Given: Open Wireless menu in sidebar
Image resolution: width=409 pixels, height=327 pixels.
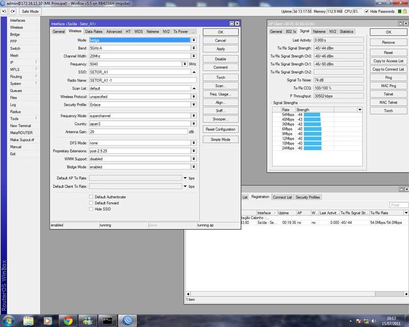Looking at the screenshot, I should coord(16,27).
